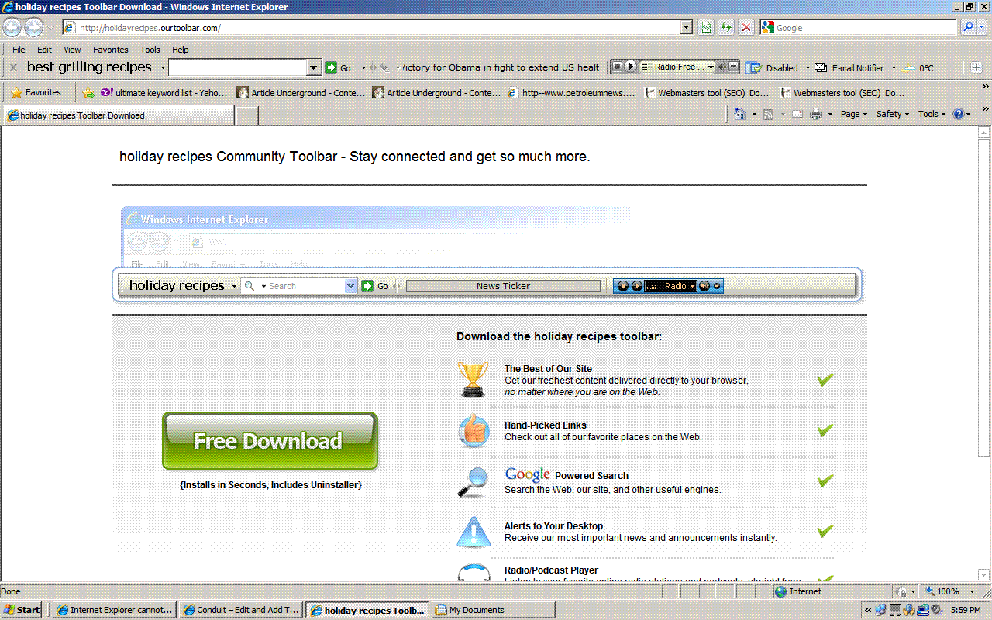Click the Google search box
The width and height of the screenshot is (992, 620).
(x=859, y=28)
